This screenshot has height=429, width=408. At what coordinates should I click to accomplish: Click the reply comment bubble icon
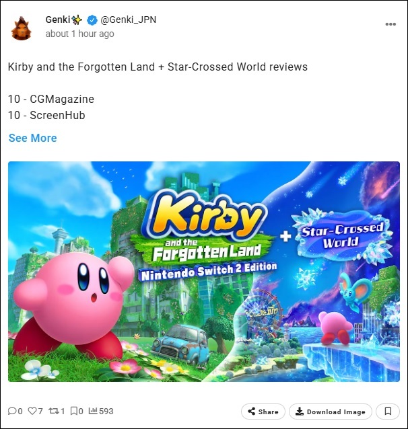coord(12,411)
